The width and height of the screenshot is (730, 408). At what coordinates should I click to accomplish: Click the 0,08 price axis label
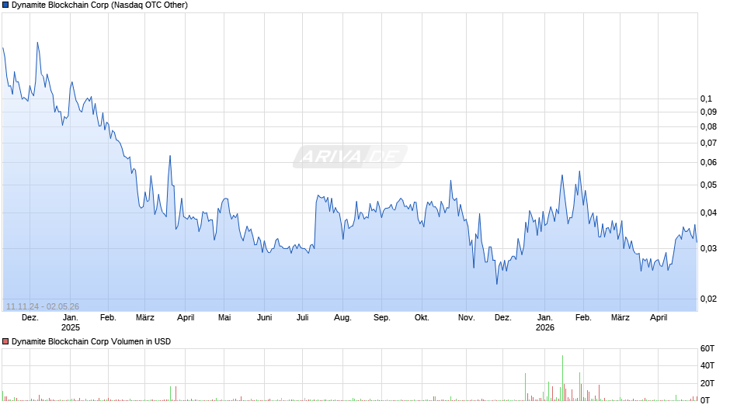pyautogui.click(x=708, y=126)
